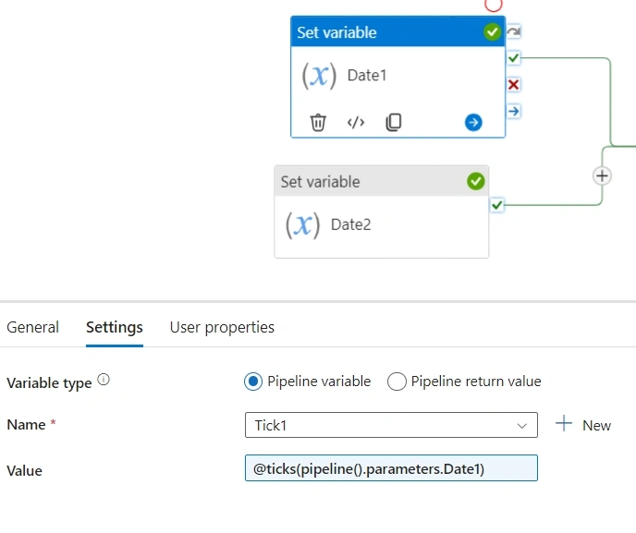This screenshot has height=533, width=636.
Task: Delete the Date1 activity with trash icon
Action: point(318,123)
